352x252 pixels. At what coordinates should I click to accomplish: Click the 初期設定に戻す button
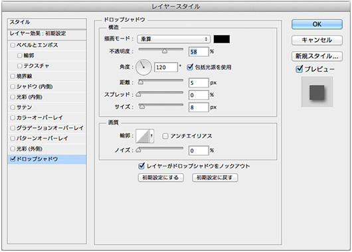(x=215, y=178)
